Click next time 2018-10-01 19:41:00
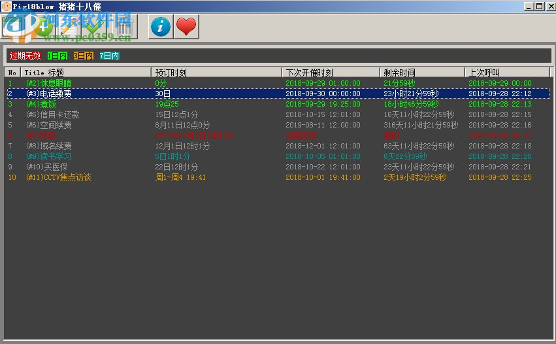The image size is (556, 344). click(323, 177)
